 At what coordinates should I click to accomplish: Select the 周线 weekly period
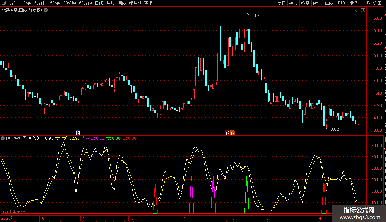(111, 3)
